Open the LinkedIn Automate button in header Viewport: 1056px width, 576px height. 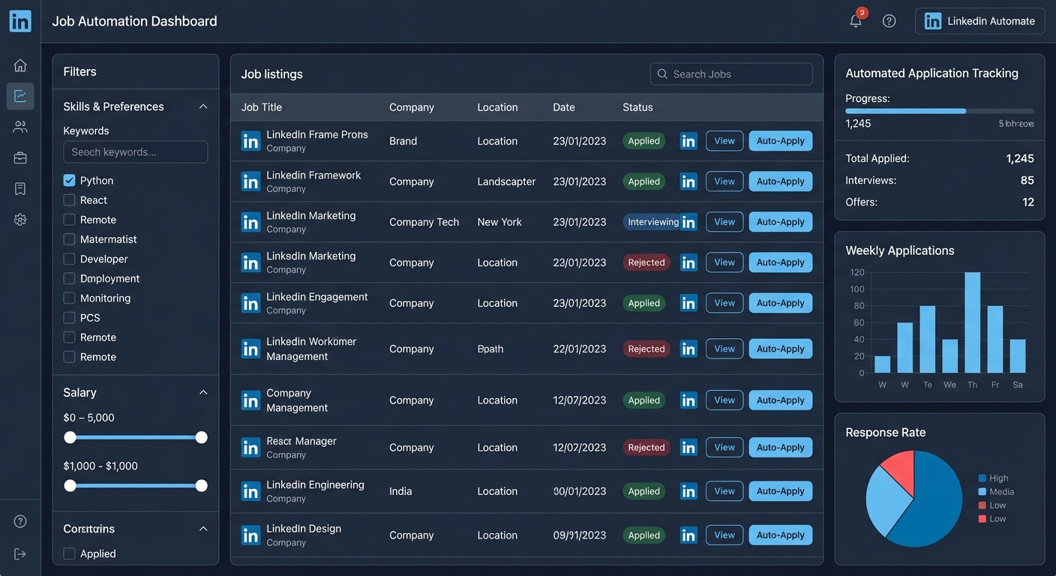980,21
